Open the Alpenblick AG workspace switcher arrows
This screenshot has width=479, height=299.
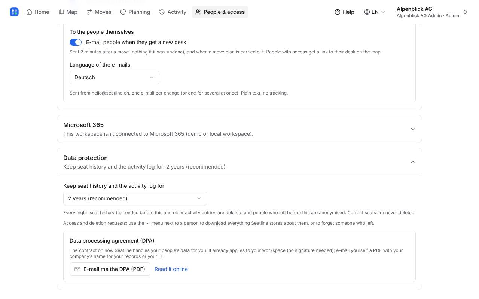click(x=465, y=12)
